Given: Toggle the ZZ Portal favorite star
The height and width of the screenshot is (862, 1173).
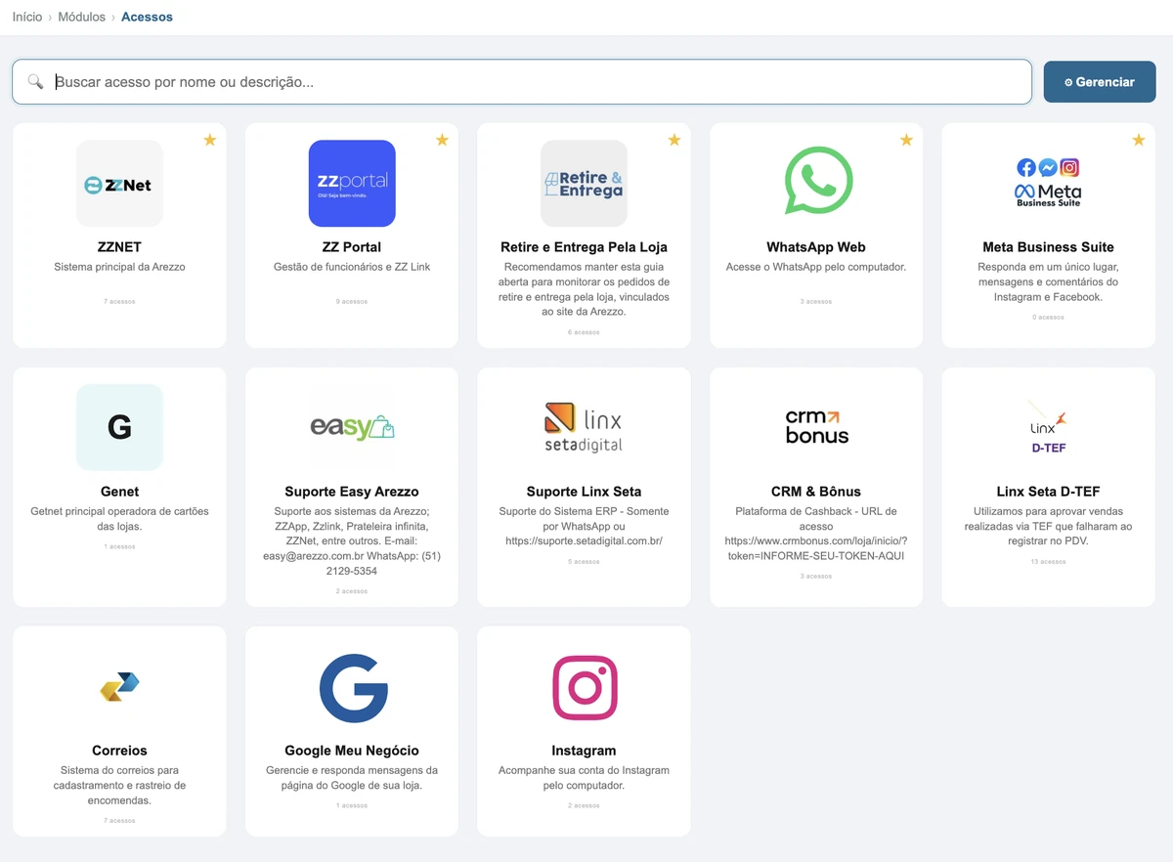Looking at the screenshot, I should [442, 140].
